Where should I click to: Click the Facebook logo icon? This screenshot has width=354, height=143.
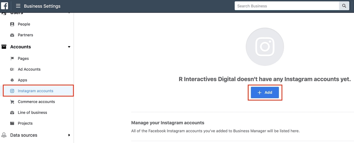4,6
